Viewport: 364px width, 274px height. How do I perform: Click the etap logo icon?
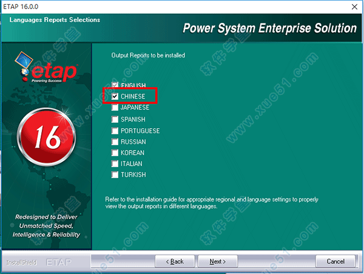point(47,67)
